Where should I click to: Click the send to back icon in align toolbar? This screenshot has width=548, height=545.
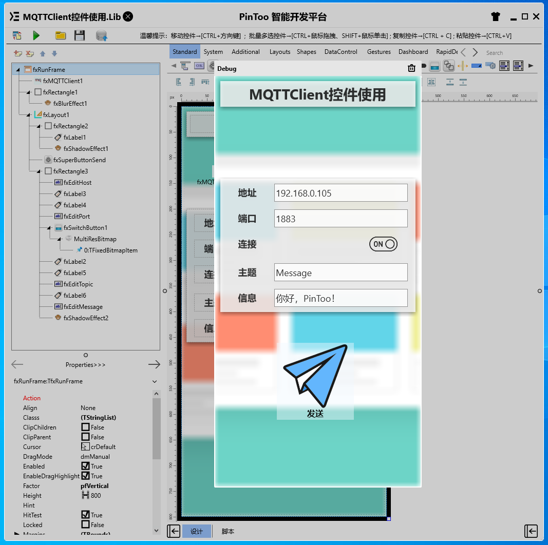pos(463,82)
